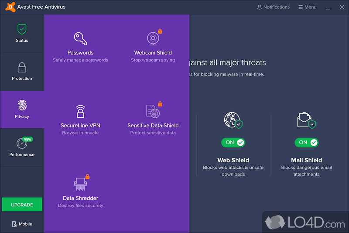Switch to the Protection tab label
The image size is (349, 233).
click(x=22, y=79)
